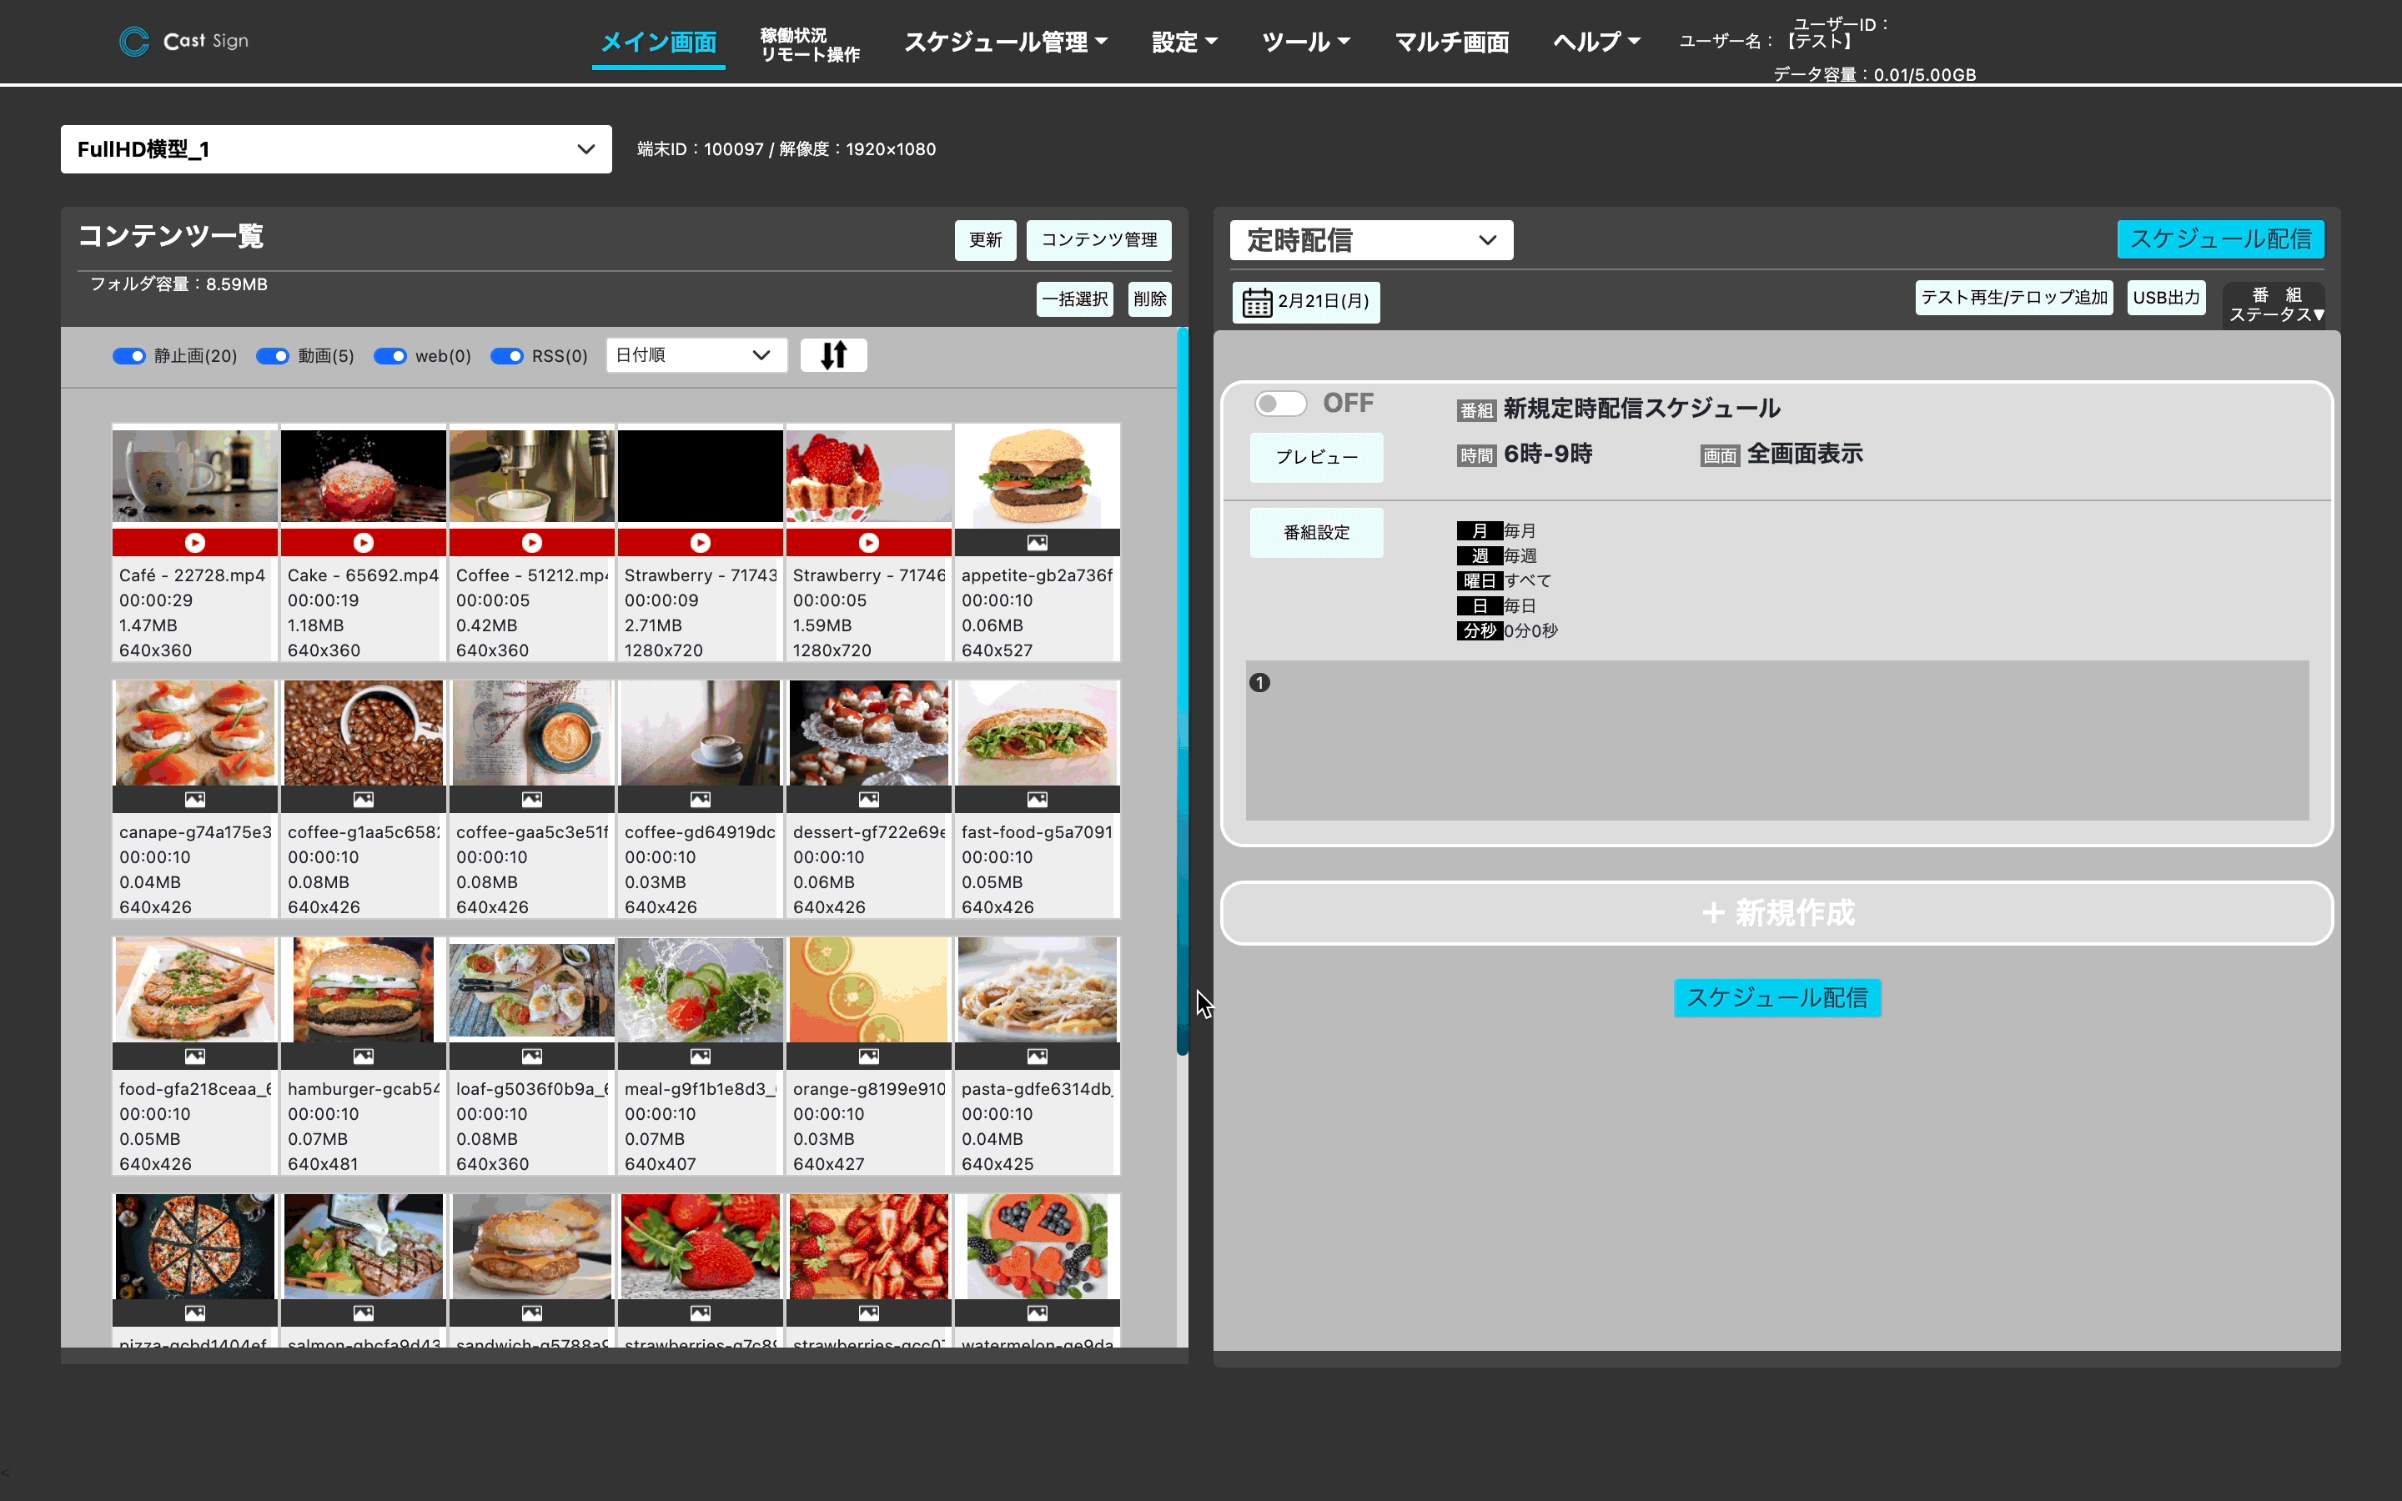Viewport: 2402px width, 1501px height.
Task: Toggle the OFF/ON schedule switch
Action: pyautogui.click(x=1279, y=401)
